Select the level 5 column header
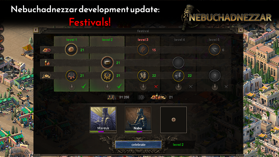This screenshot has width=279, height=157. (214, 40)
